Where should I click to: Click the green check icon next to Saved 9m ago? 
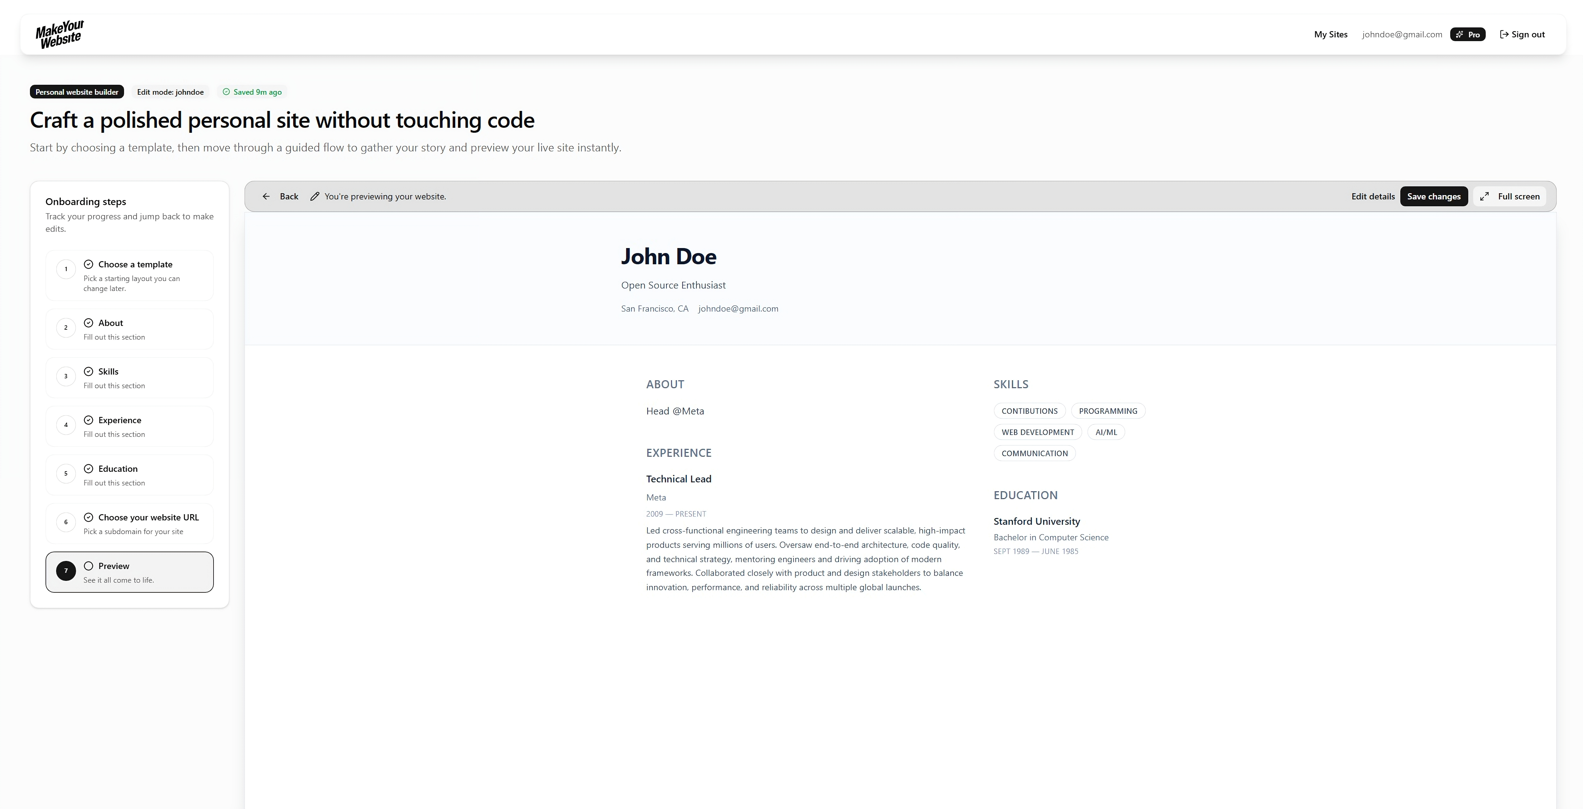coord(226,92)
